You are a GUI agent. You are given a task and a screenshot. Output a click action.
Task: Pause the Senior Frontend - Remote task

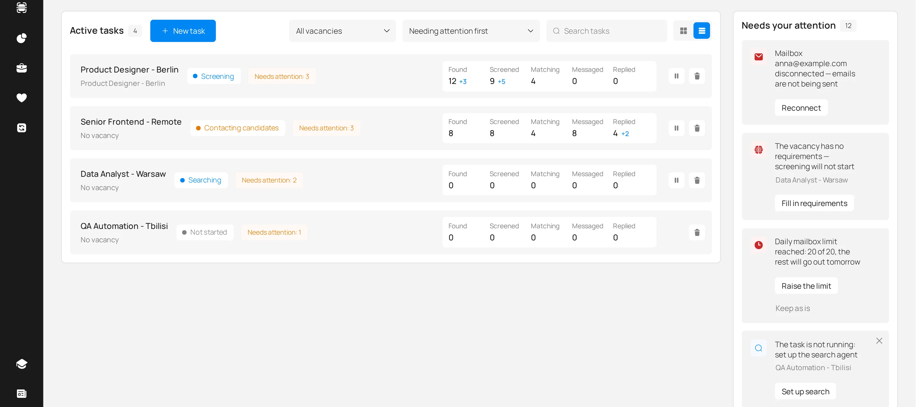[x=676, y=128]
